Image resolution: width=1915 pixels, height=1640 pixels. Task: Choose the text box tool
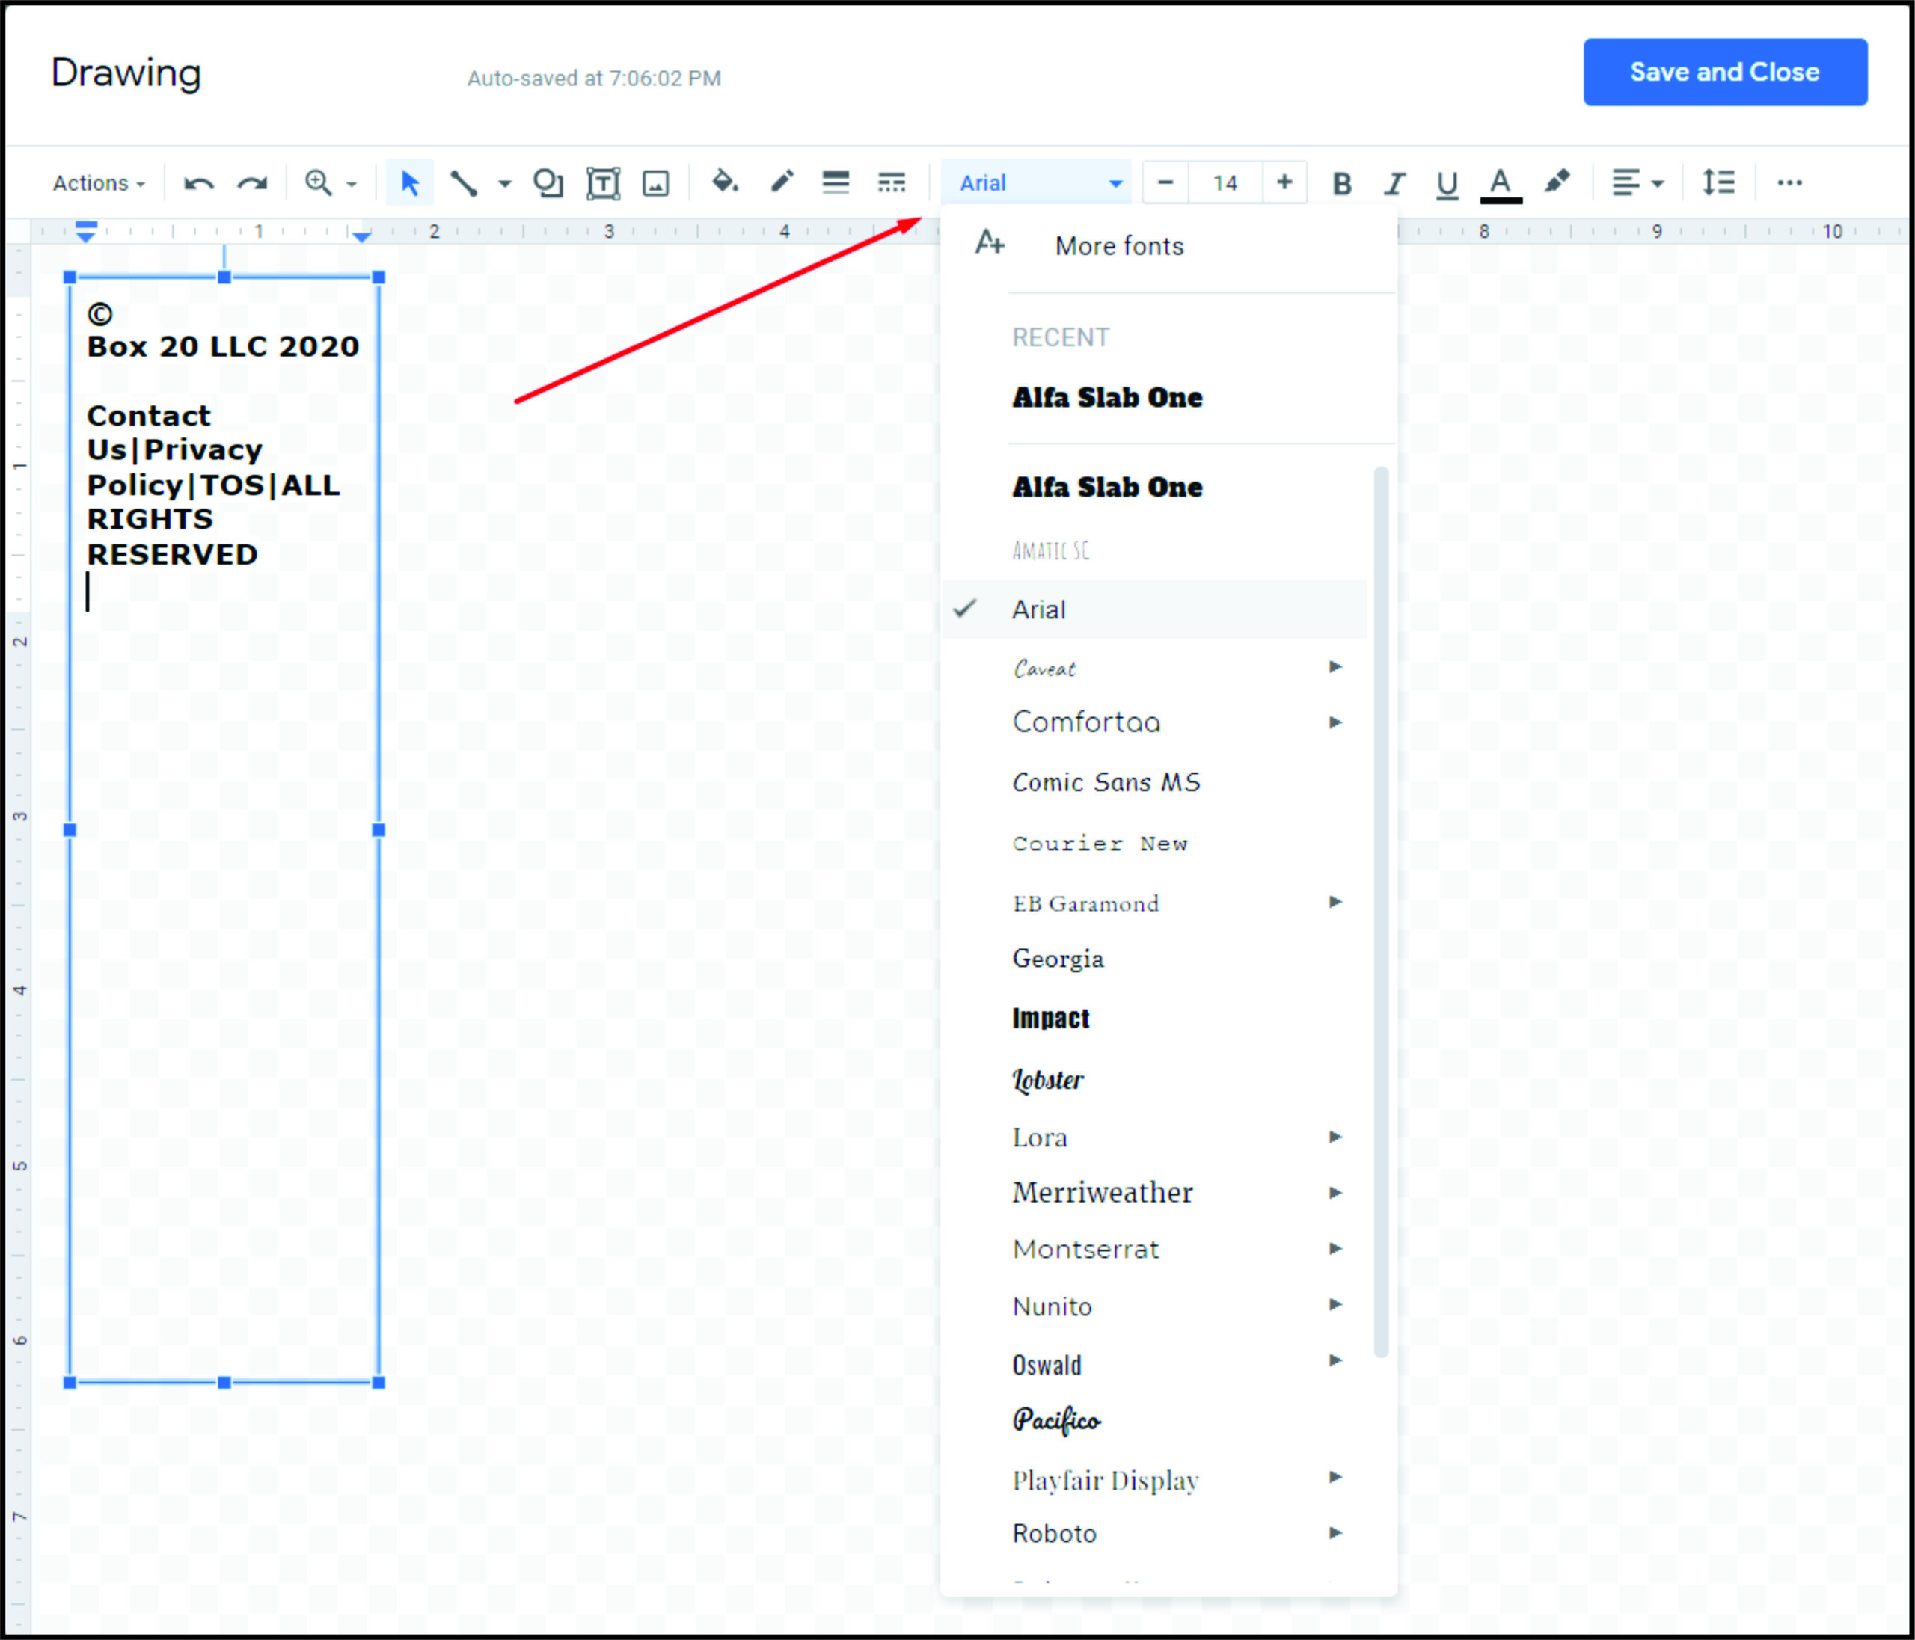(603, 183)
